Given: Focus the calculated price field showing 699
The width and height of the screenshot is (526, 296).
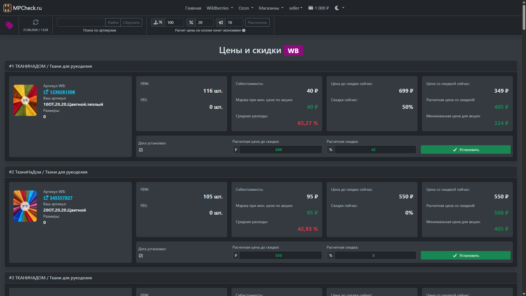Looking at the screenshot, I should [281, 150].
